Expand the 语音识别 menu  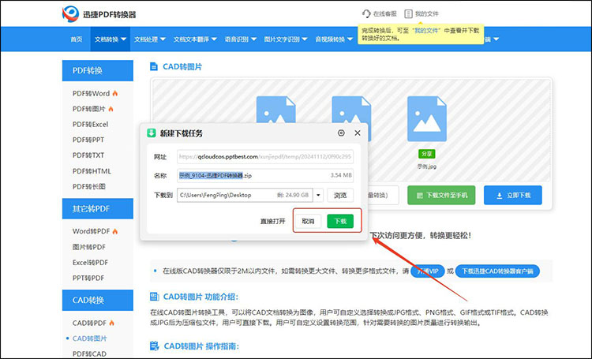241,39
